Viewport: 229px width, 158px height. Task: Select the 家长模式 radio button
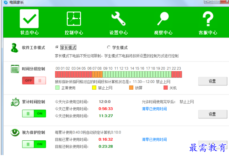point(57,47)
